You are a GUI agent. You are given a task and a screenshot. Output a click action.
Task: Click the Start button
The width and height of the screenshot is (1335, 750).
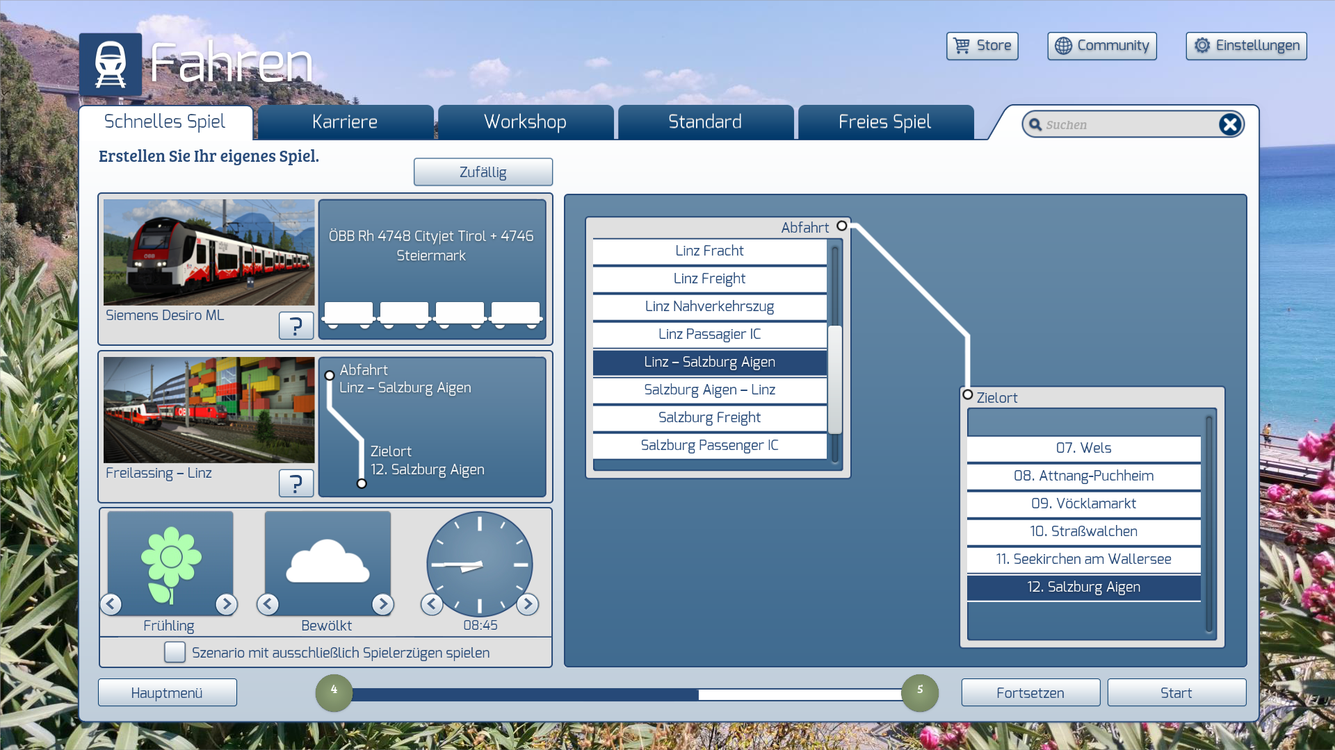(1176, 692)
